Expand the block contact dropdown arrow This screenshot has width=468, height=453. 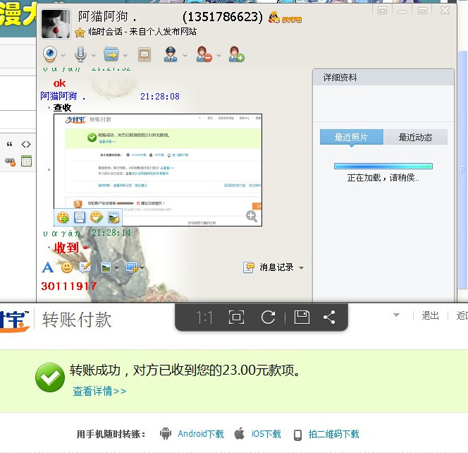pyautogui.click(x=218, y=55)
